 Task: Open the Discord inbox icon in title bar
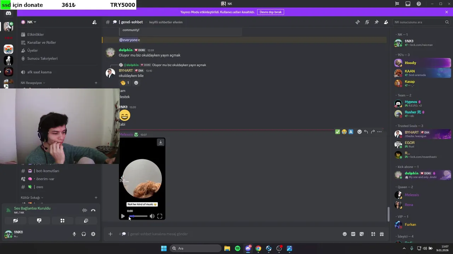coord(408,4)
